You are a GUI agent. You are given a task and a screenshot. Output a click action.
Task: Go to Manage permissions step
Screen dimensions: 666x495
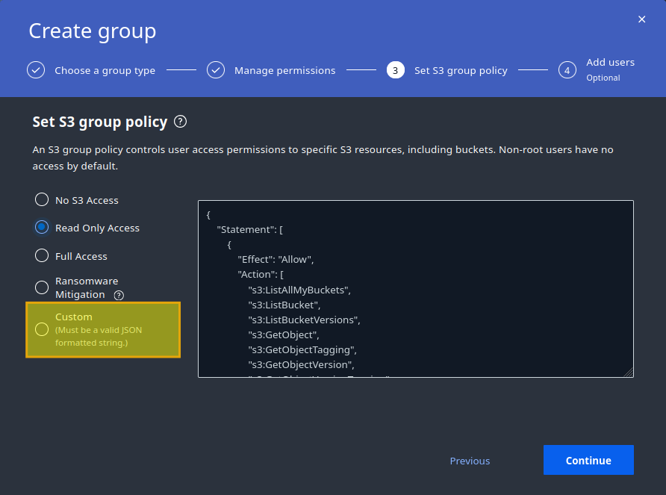(285, 70)
